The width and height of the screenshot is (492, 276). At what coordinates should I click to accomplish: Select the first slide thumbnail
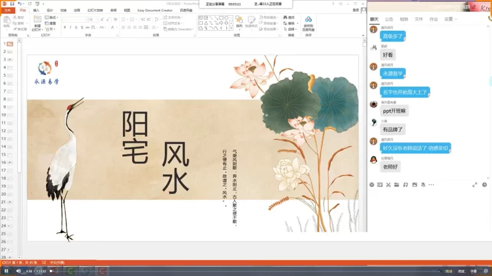(x=10, y=44)
